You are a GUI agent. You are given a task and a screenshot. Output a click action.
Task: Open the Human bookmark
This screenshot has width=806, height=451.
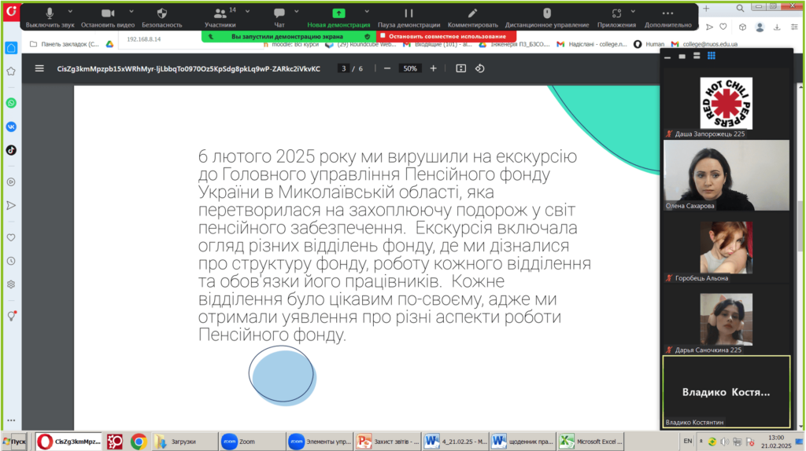[649, 44]
